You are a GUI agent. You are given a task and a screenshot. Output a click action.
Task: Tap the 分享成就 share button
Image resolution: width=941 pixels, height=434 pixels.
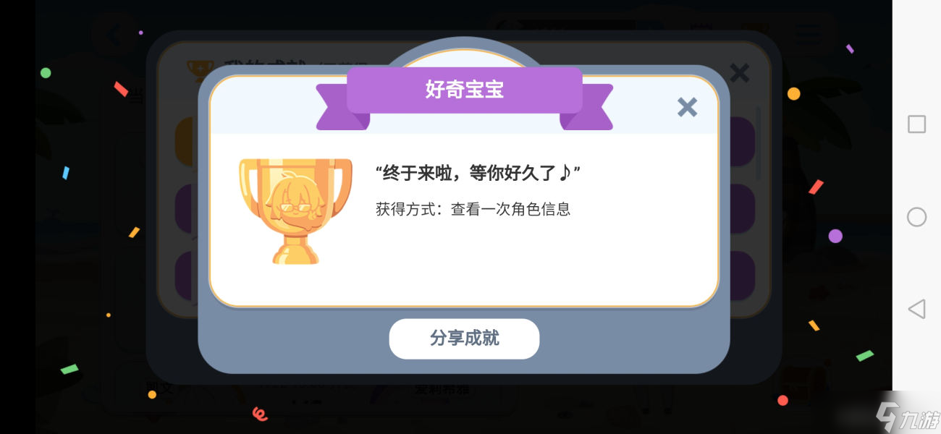point(464,339)
